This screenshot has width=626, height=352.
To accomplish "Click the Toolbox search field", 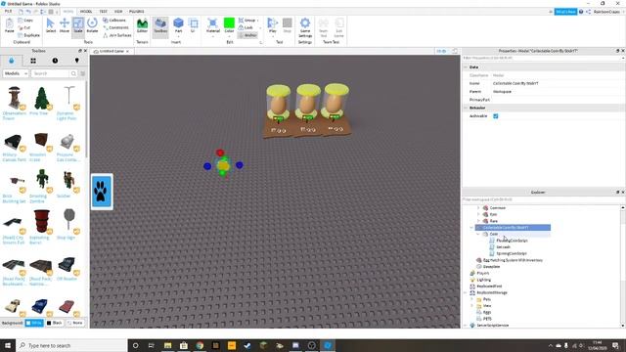I will (51, 73).
